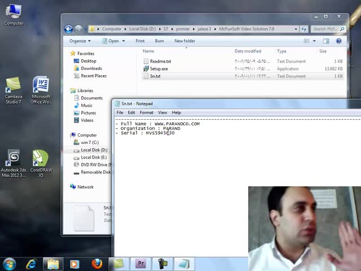The image size is (361, 271).
Task: Switch to Adobe Premiere Pro taskbar button
Action: 140,264
